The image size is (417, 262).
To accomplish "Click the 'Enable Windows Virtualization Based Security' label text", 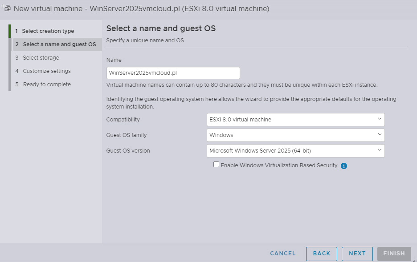I will point(279,165).
